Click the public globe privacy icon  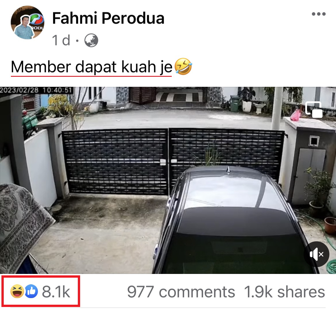[91, 40]
